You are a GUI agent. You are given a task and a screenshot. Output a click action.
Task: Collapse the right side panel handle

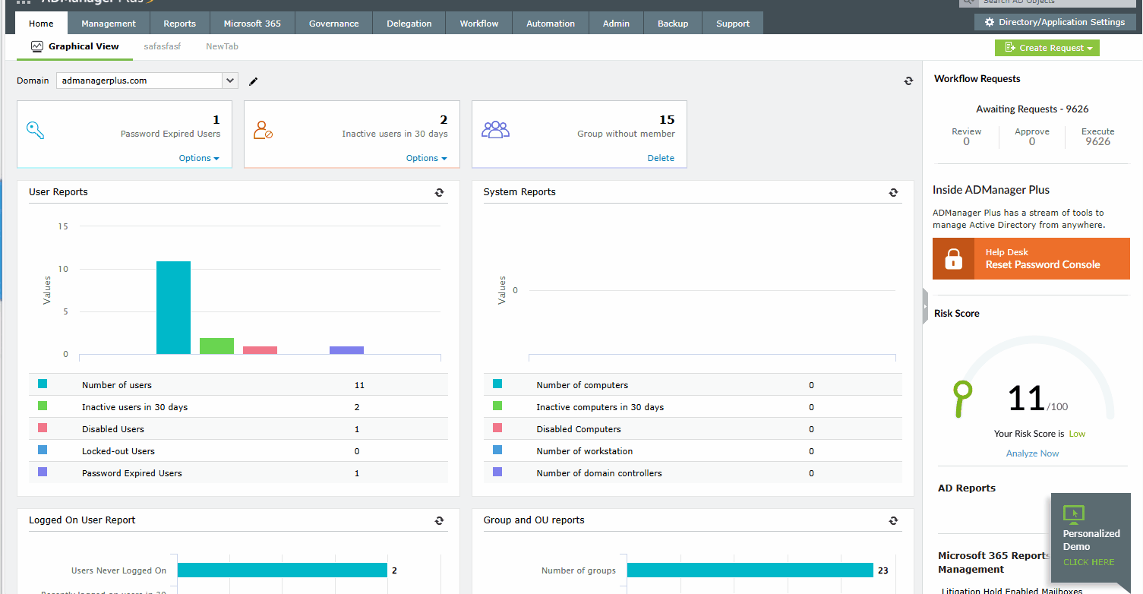coord(925,306)
